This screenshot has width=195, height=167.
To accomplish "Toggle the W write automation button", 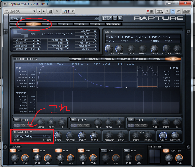I will pos(178,11).
